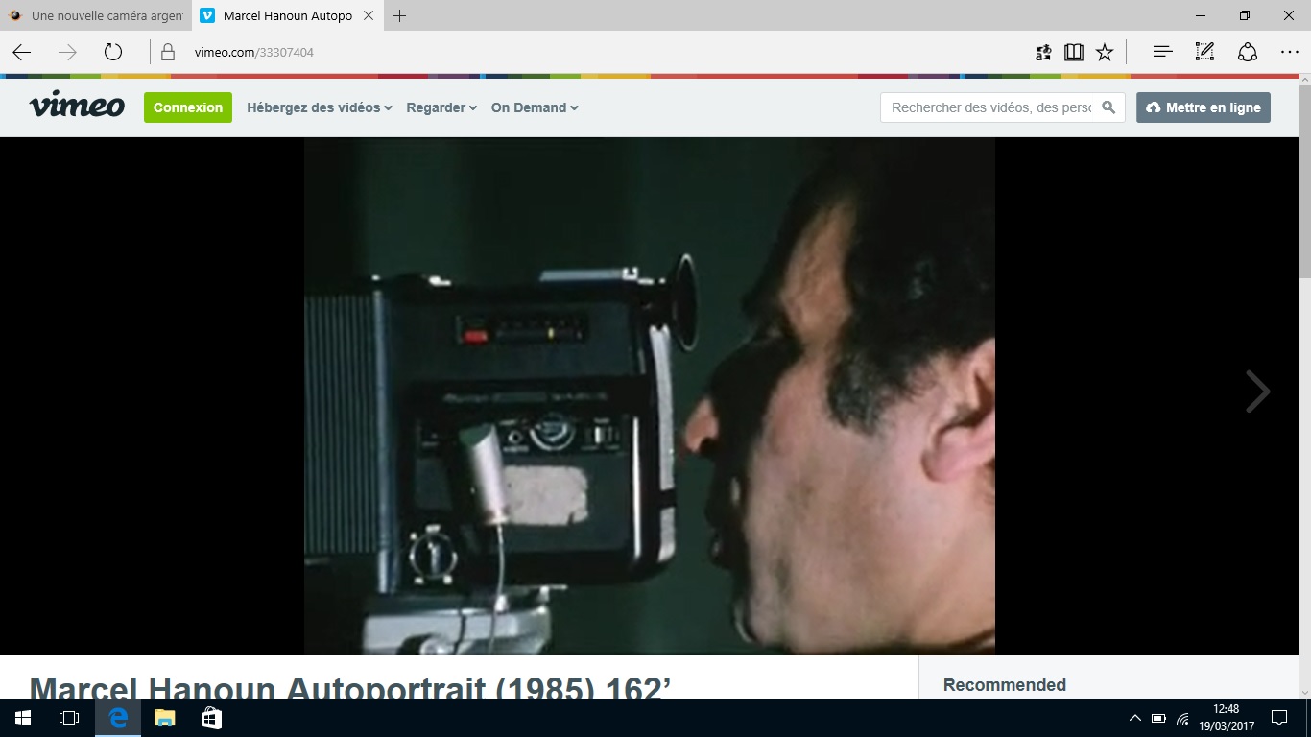Click the Connexion button
The height and width of the screenshot is (737, 1311).
coord(188,107)
